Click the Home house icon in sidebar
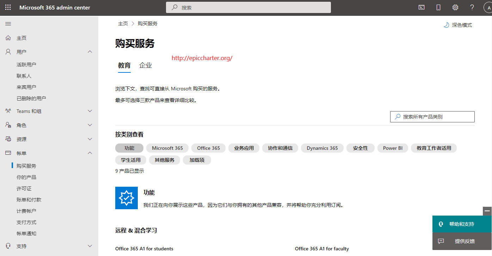 8,38
